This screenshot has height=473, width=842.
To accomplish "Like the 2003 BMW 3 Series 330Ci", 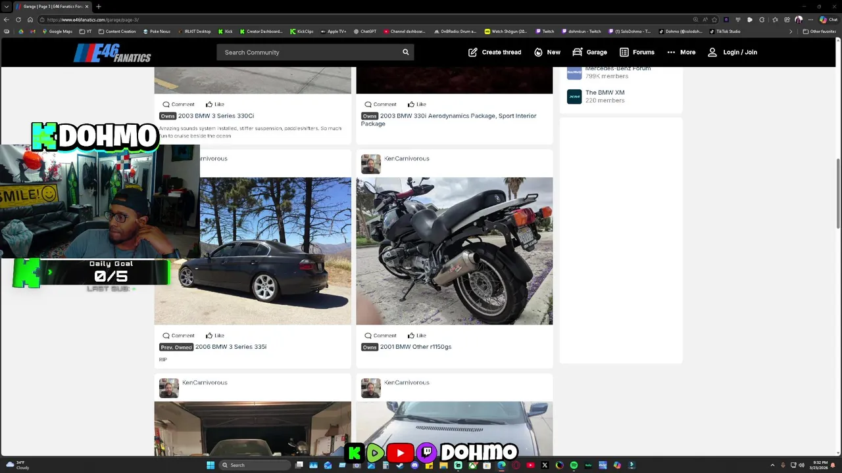I will [x=215, y=104].
